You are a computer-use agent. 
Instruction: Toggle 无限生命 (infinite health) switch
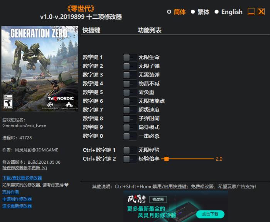click(130, 58)
